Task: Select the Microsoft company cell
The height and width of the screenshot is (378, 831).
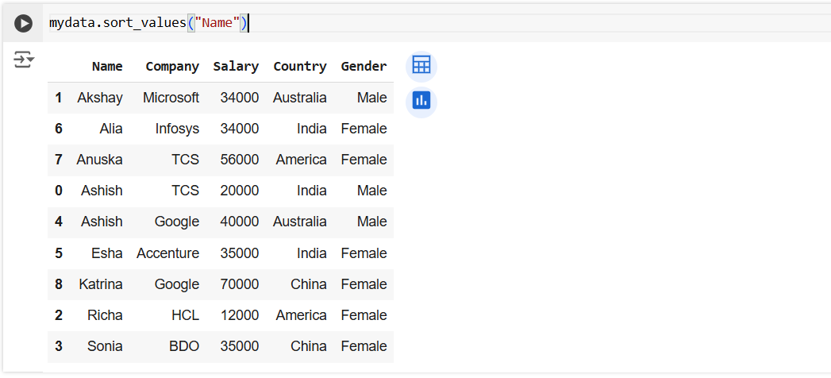Action: (171, 98)
